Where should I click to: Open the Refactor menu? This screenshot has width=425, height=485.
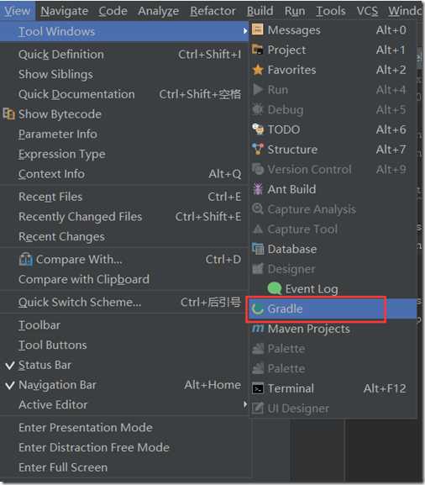(x=212, y=11)
